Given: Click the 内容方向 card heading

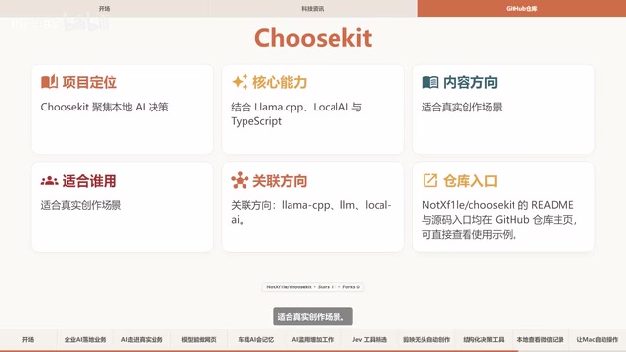Looking at the screenshot, I should click(470, 82).
